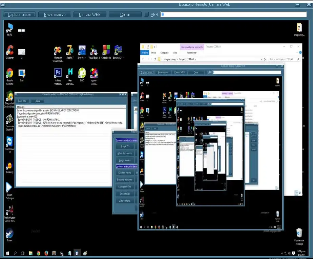Click the Admin de procesos button in Panel
313x259 pixels.
[125, 153]
